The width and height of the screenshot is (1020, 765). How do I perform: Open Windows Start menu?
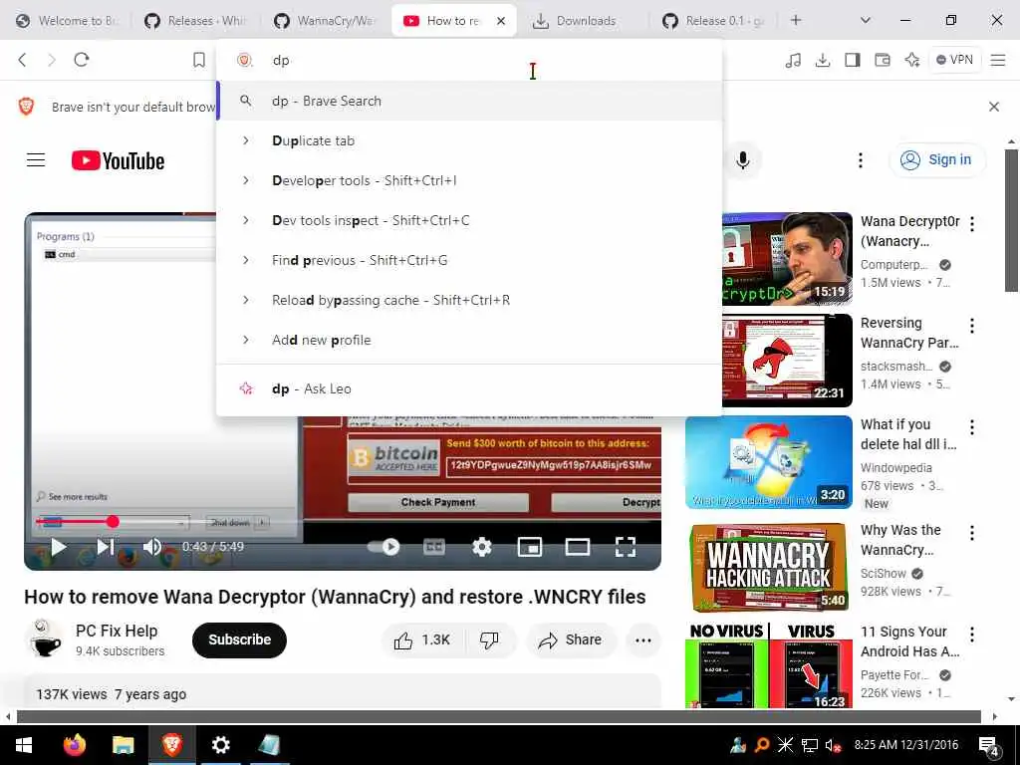pos(24,745)
